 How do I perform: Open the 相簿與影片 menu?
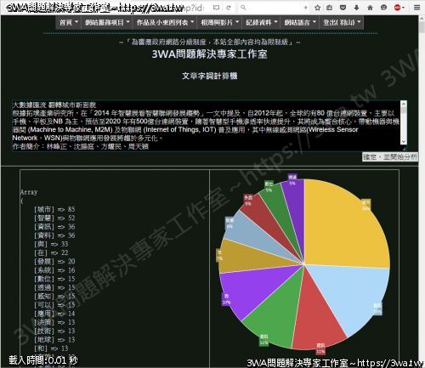coord(219,22)
